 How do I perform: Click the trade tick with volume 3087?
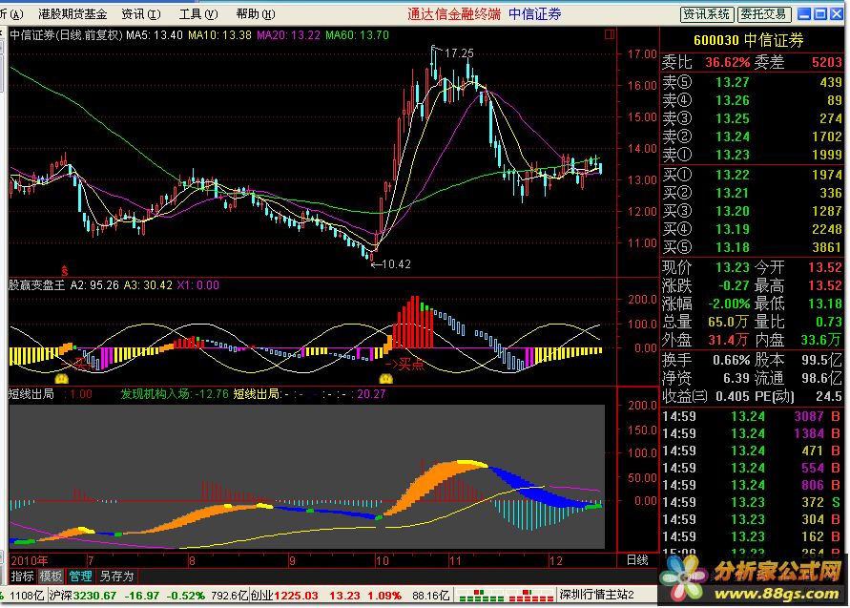[752, 416]
